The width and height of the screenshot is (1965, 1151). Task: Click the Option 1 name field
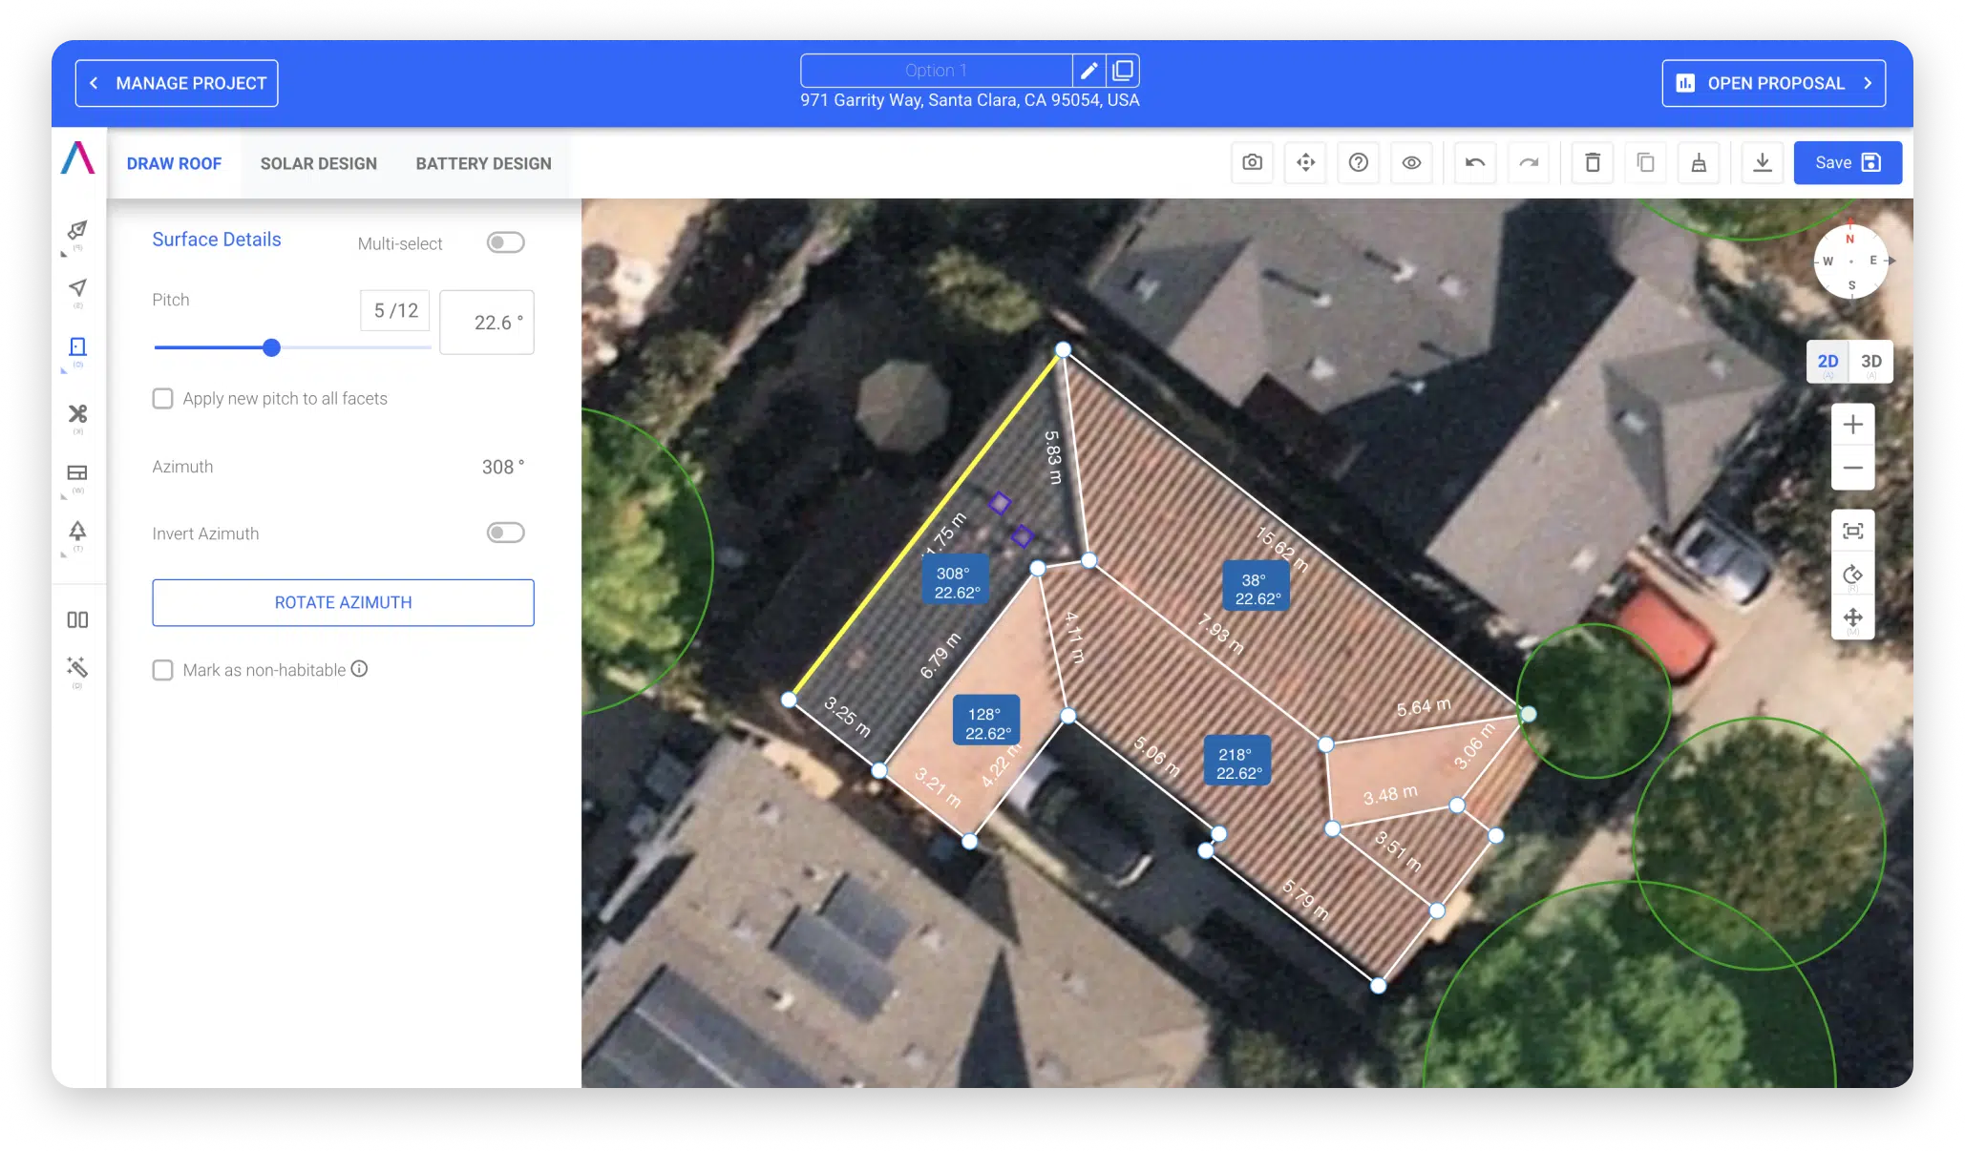[936, 71]
